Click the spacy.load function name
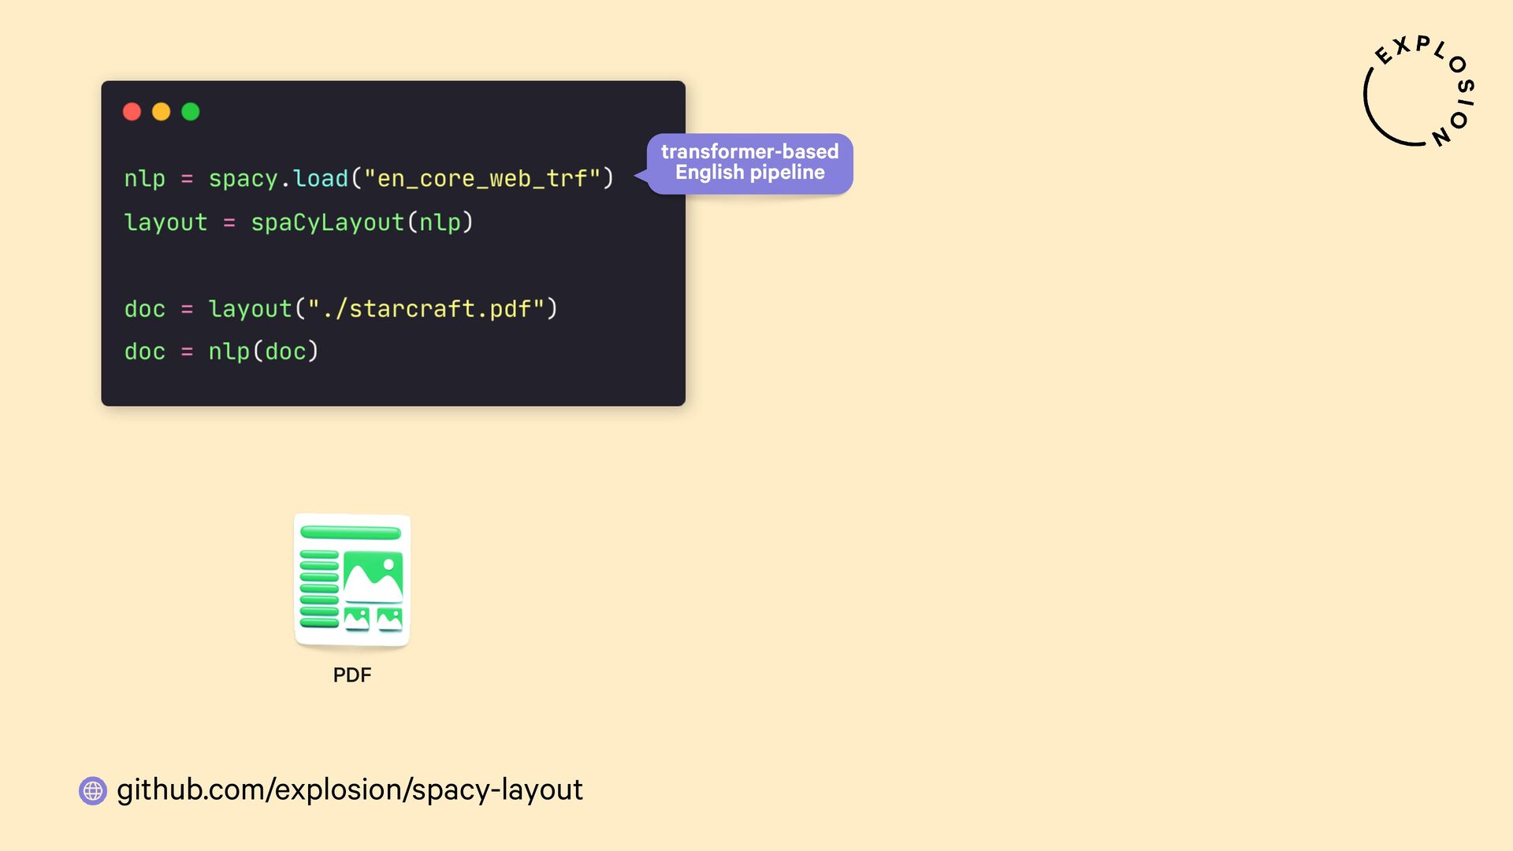Viewport: 1513px width, 851px height. 277,179
